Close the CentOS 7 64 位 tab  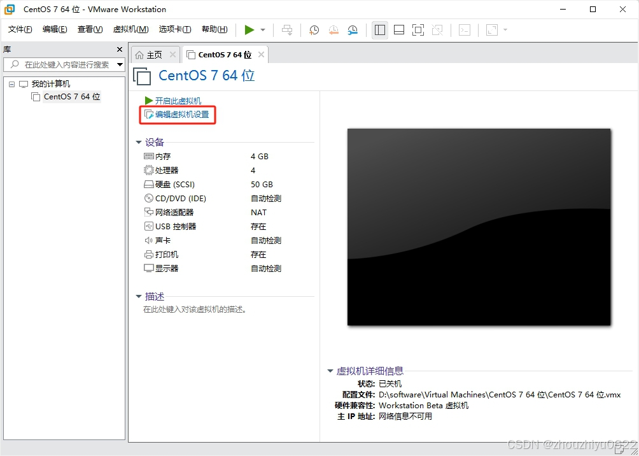[x=261, y=55]
